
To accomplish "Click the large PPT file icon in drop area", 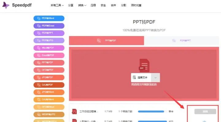I will point(144,65).
